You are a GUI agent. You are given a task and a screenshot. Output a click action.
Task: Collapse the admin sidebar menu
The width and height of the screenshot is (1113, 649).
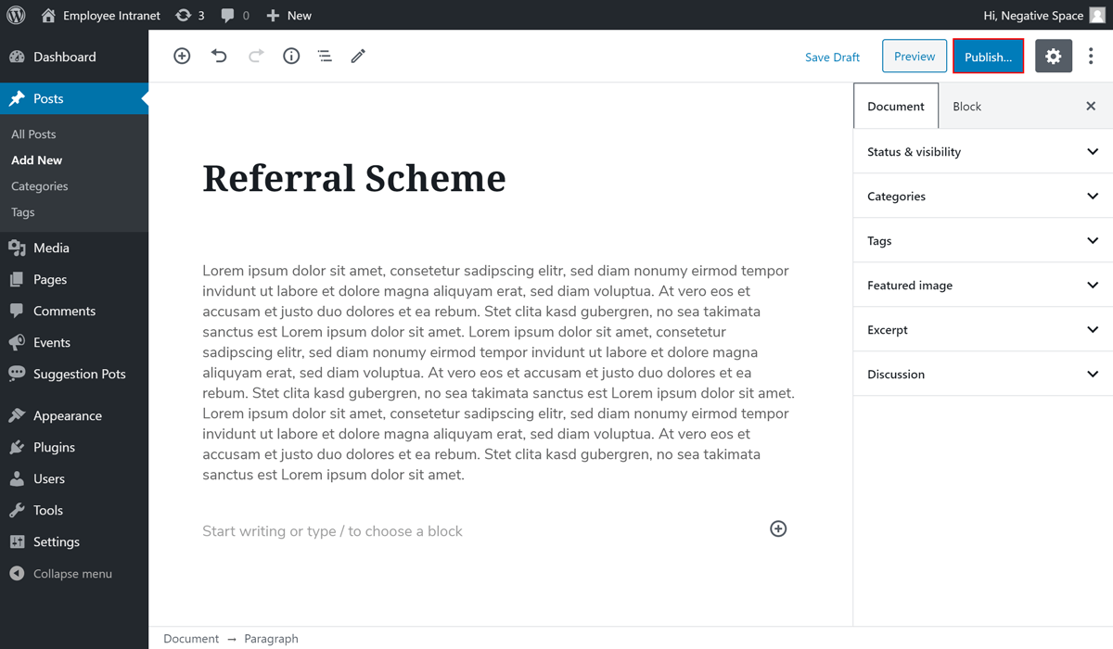coord(71,574)
